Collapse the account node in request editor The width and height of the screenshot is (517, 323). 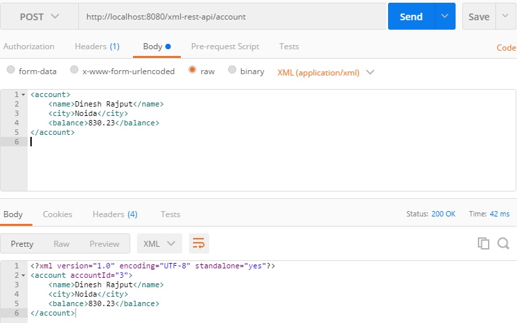24,95
